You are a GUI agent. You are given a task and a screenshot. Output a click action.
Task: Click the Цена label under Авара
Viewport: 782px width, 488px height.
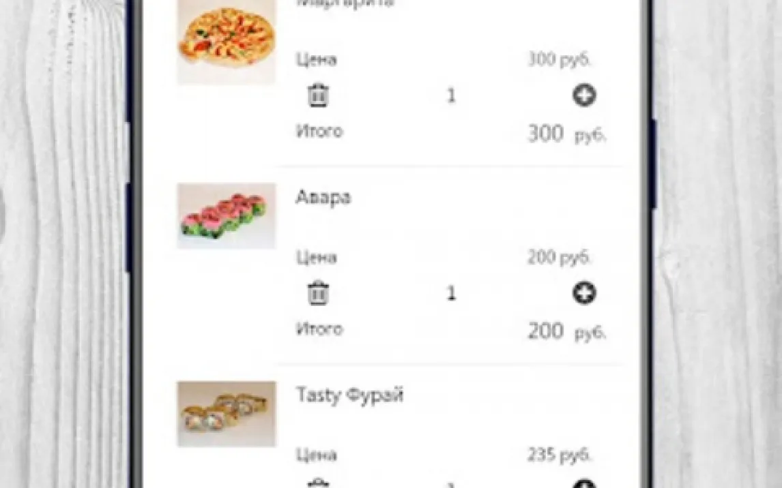(x=317, y=258)
